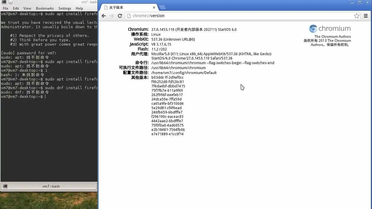
Task: Click the 操作系统 value Linux
Action: 156,34
